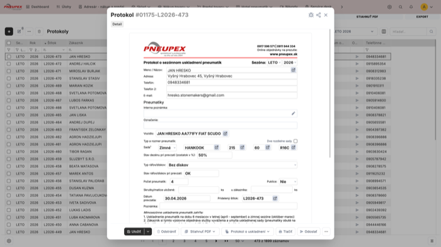Click the magnifier button in Hľadať field
The image size is (441, 247).
pyautogui.click(x=432, y=31)
